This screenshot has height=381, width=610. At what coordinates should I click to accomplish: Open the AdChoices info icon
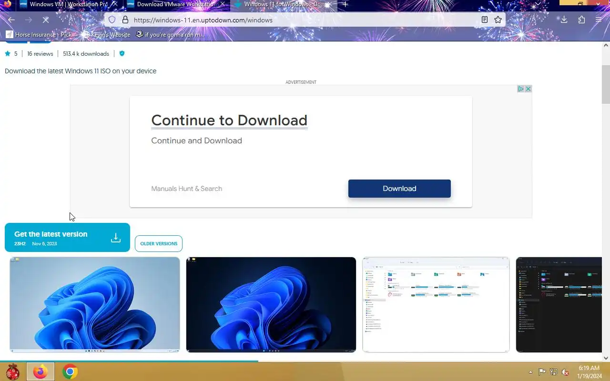click(521, 89)
